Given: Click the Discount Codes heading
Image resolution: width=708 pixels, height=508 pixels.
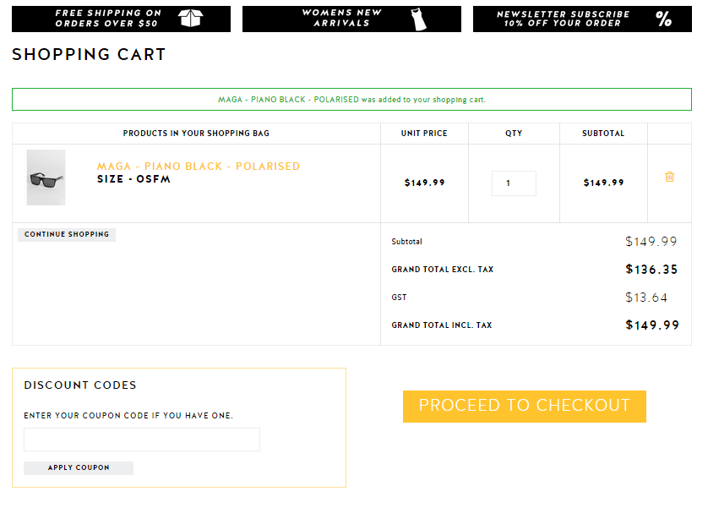Looking at the screenshot, I should 80,385.
